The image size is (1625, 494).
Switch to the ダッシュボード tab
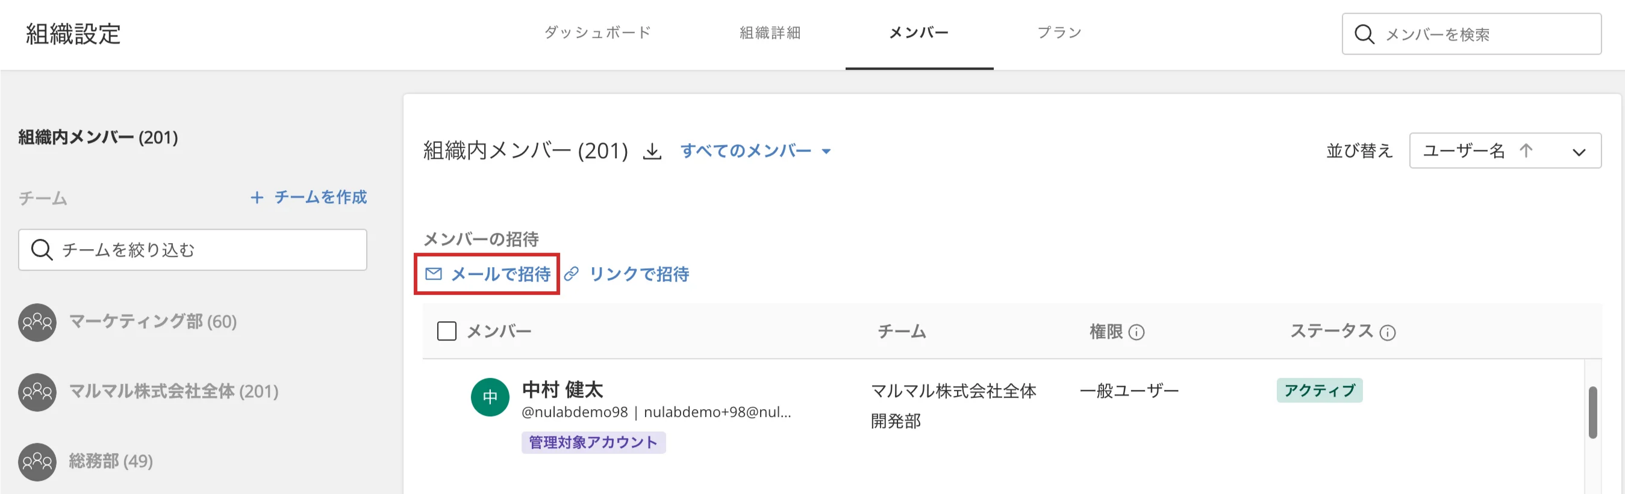597,32
